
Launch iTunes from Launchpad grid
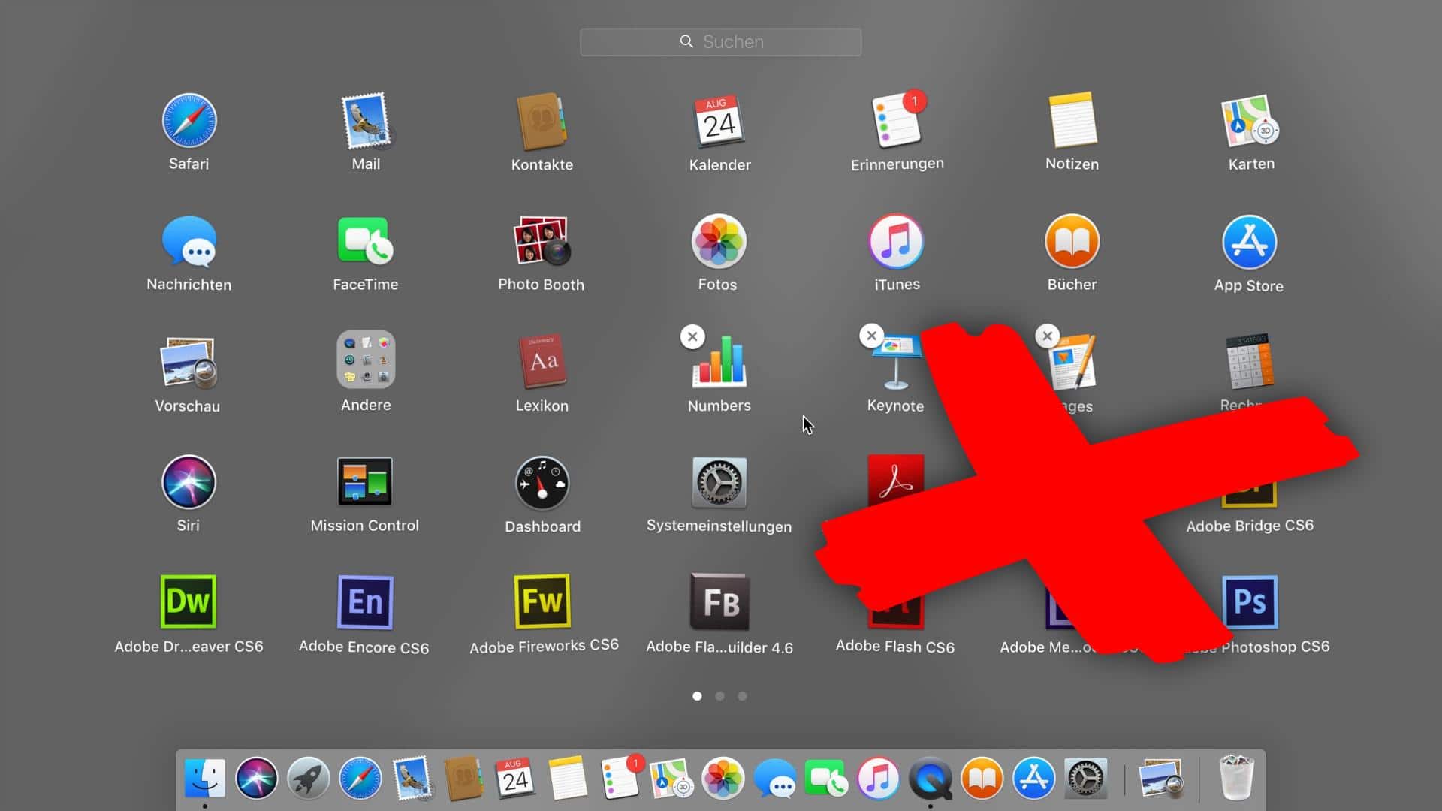(897, 242)
